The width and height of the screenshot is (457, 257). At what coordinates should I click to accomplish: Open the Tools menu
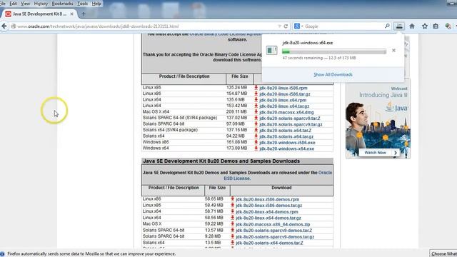pyautogui.click(x=83, y=4)
